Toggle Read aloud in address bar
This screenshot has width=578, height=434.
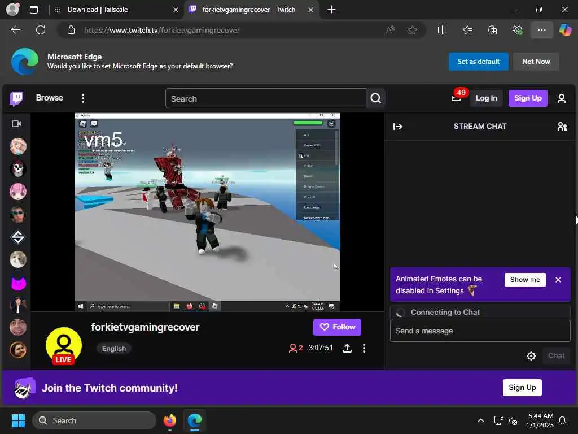click(390, 30)
